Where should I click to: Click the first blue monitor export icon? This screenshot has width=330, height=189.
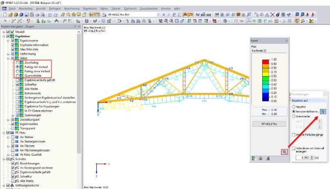[297, 15]
